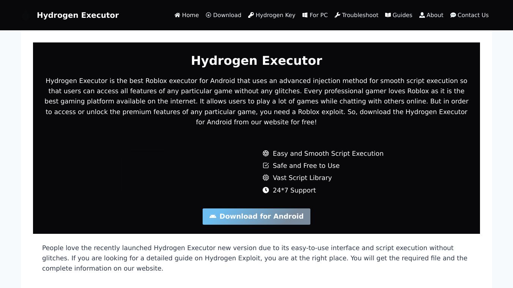The width and height of the screenshot is (513, 288).
Task: Click the aperture icon beside Easy and Smooth Script Execution
Action: [266, 153]
